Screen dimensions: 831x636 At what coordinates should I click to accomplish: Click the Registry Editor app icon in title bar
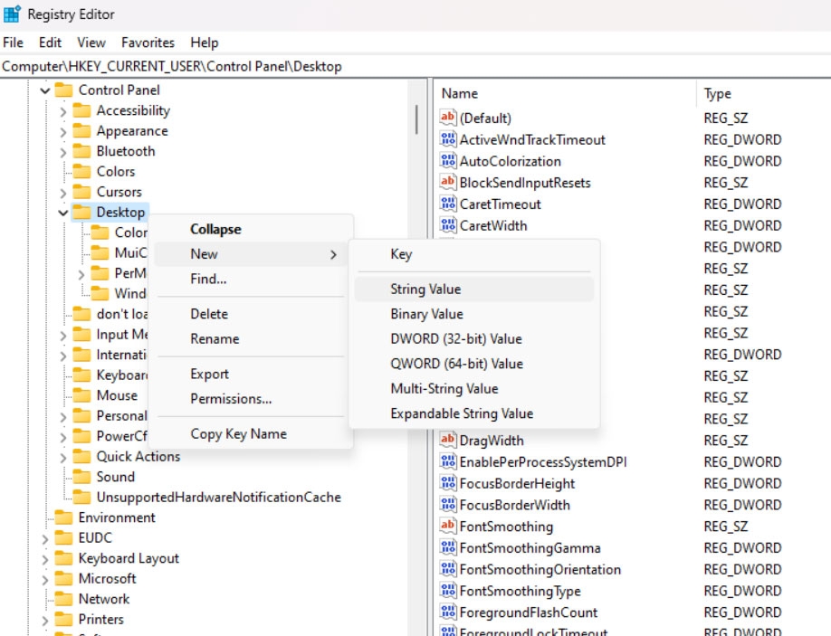pos(12,14)
